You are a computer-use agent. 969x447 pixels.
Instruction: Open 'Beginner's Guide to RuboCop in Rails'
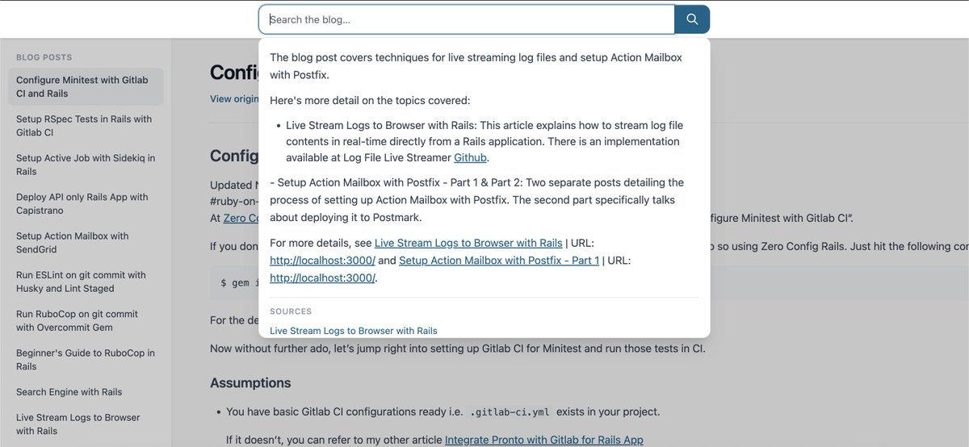(86, 360)
